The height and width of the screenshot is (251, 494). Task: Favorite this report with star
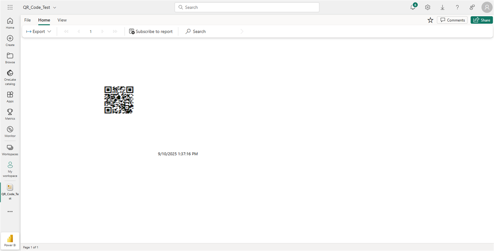tap(430, 20)
